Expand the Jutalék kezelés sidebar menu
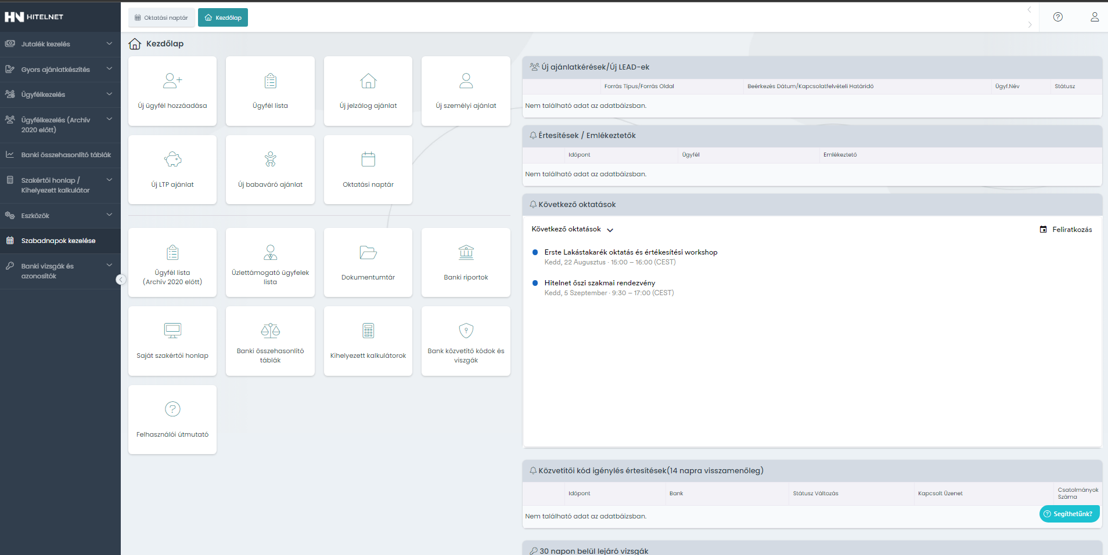The width and height of the screenshot is (1108, 555). click(109, 43)
